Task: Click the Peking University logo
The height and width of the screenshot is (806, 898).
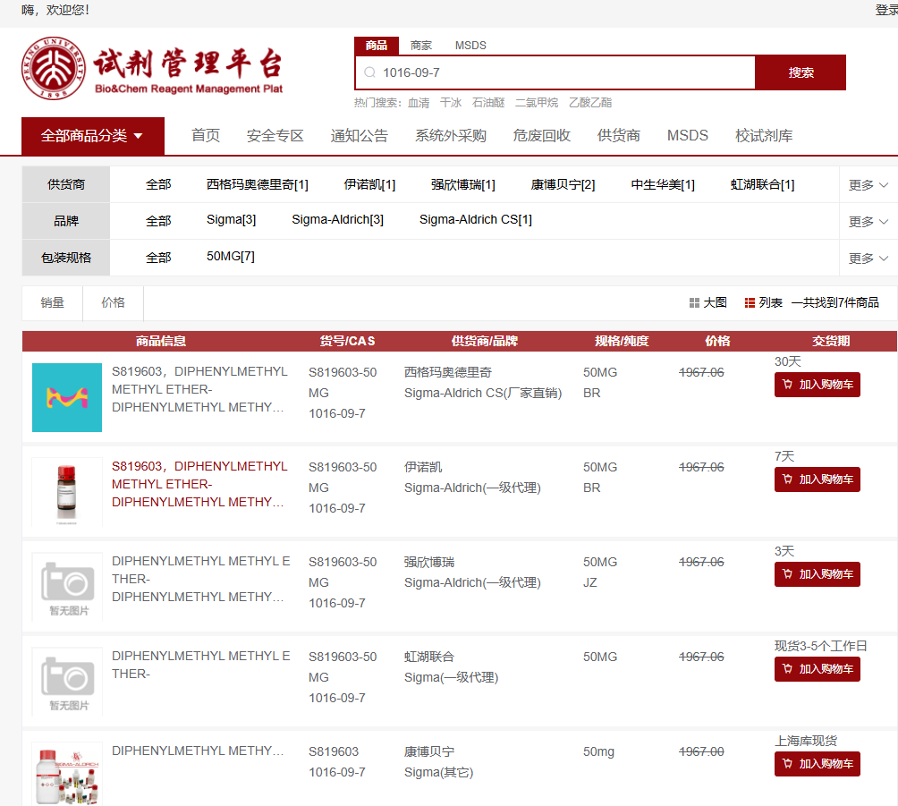Action: pos(54,69)
